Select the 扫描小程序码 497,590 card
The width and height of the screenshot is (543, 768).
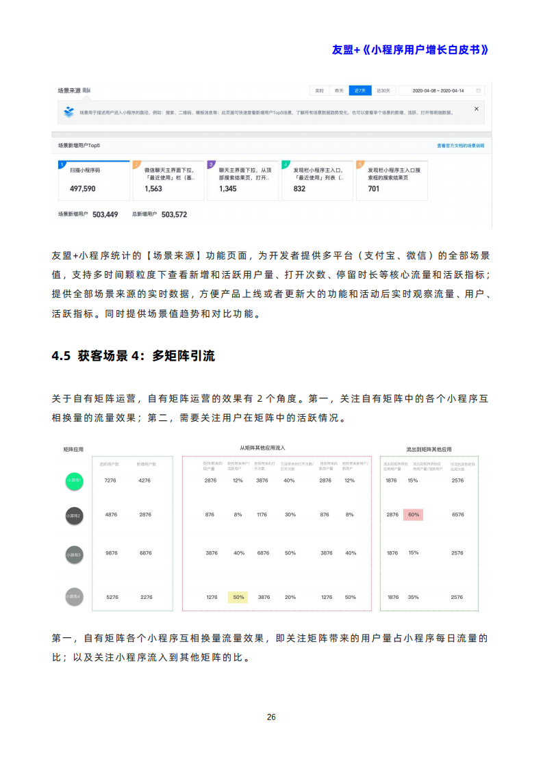point(92,181)
